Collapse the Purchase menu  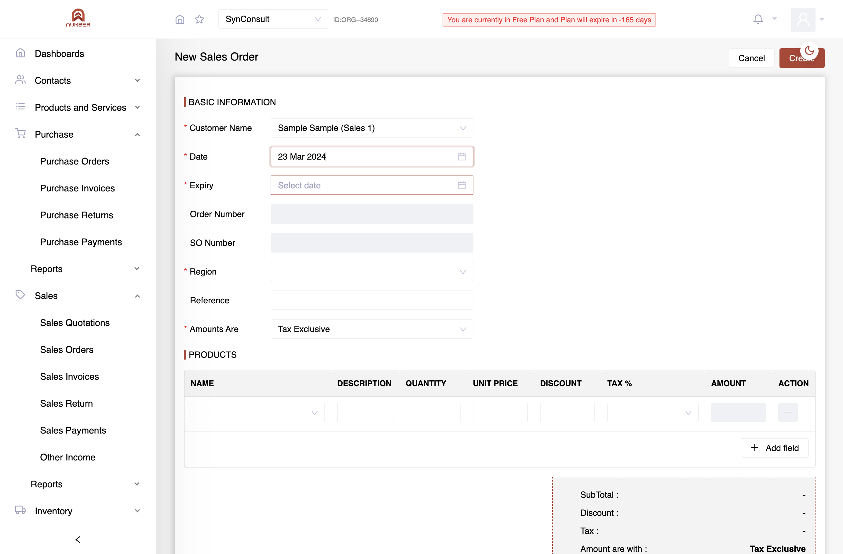137,135
